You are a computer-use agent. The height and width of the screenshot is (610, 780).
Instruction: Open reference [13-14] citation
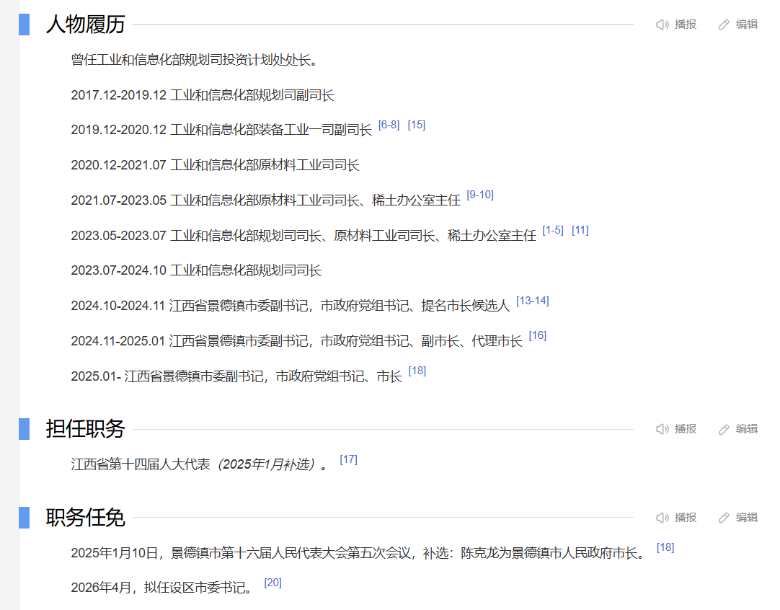click(x=533, y=301)
